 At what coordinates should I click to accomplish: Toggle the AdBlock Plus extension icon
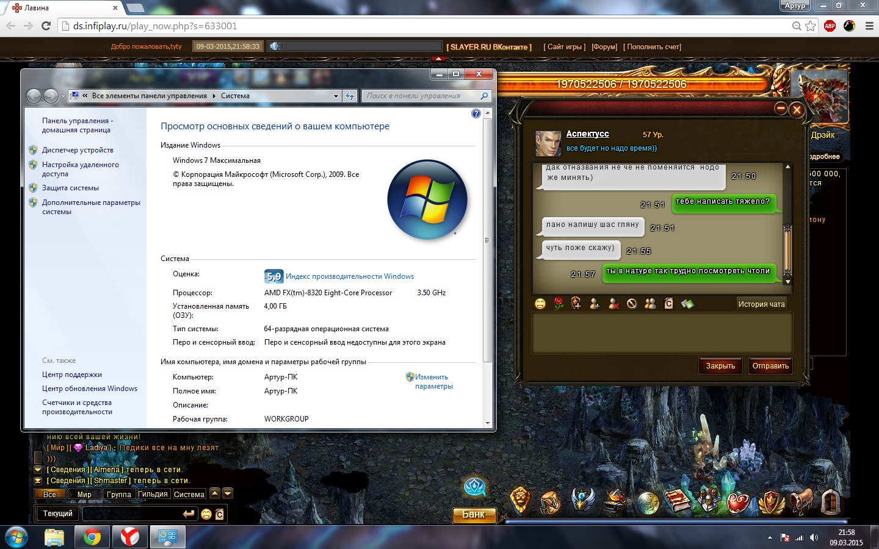[x=830, y=26]
